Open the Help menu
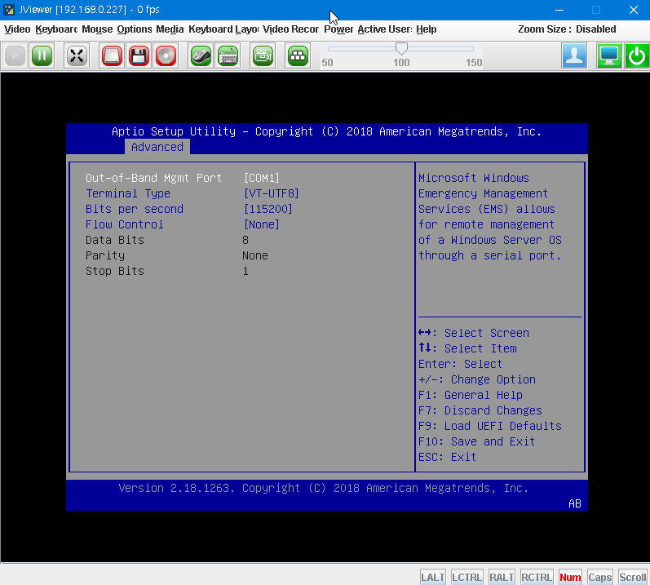Screen dimensions: 650x585 (x=427, y=29)
